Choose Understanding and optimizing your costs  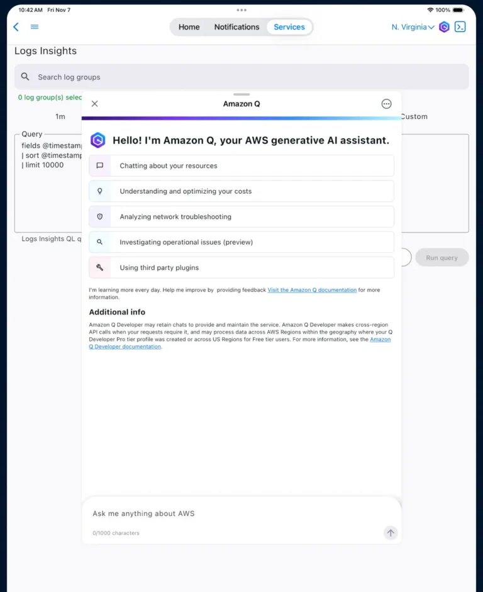(x=241, y=191)
